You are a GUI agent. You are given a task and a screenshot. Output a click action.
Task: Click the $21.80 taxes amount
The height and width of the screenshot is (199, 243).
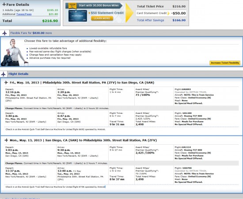tap(53, 14)
